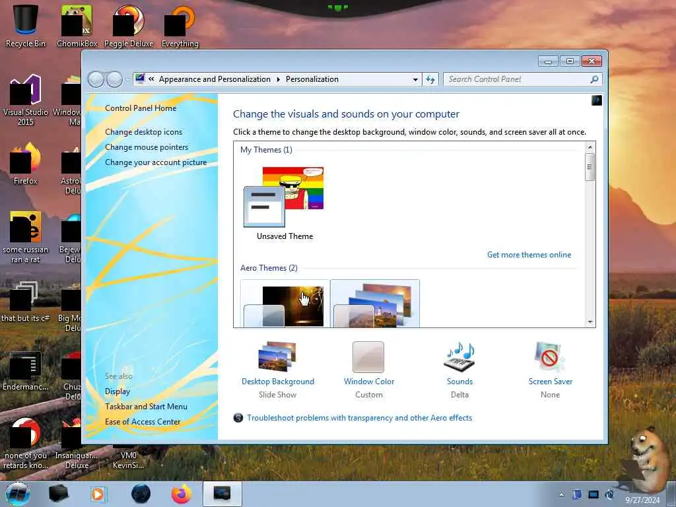This screenshot has width=676, height=507.
Task: Show hidden tray icons arrow
Action: (561, 494)
